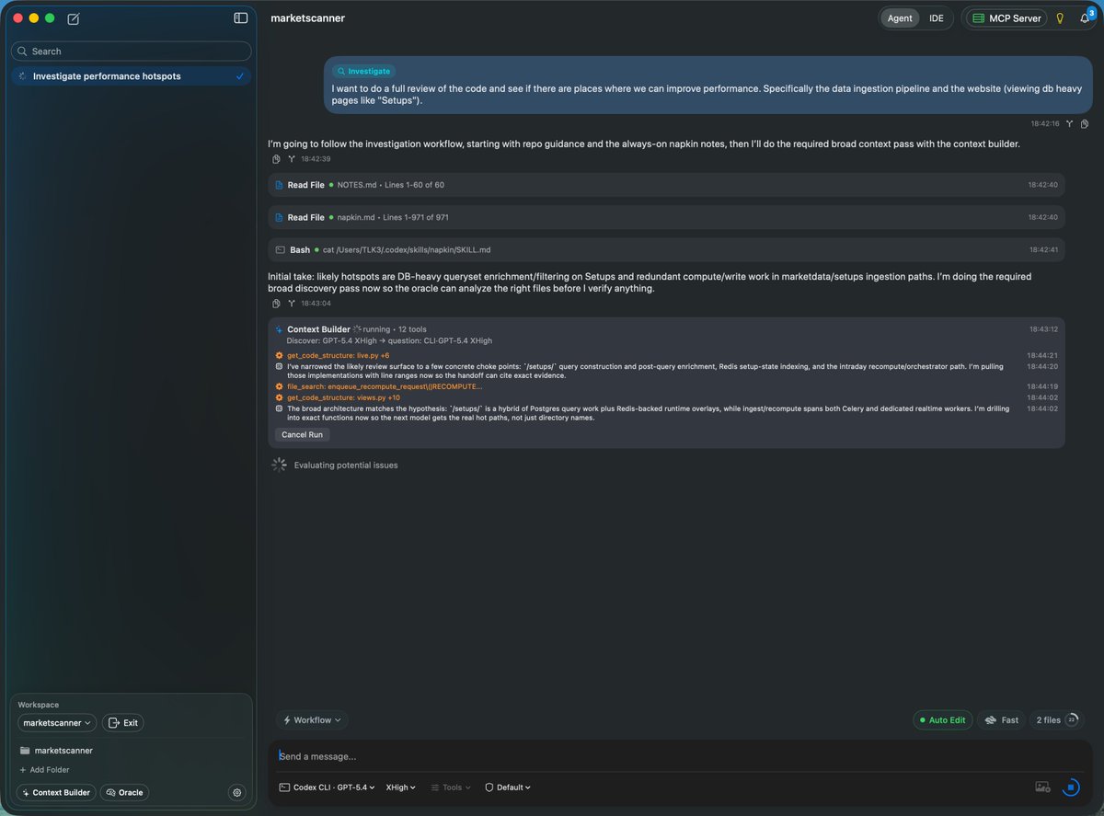Open the lightbulb tips icon
This screenshot has width=1104, height=816.
click(1060, 18)
